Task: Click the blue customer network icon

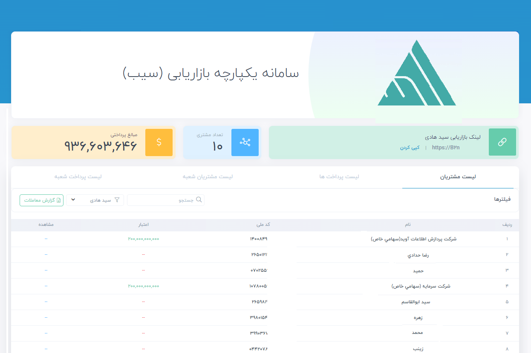Action: pos(245,142)
